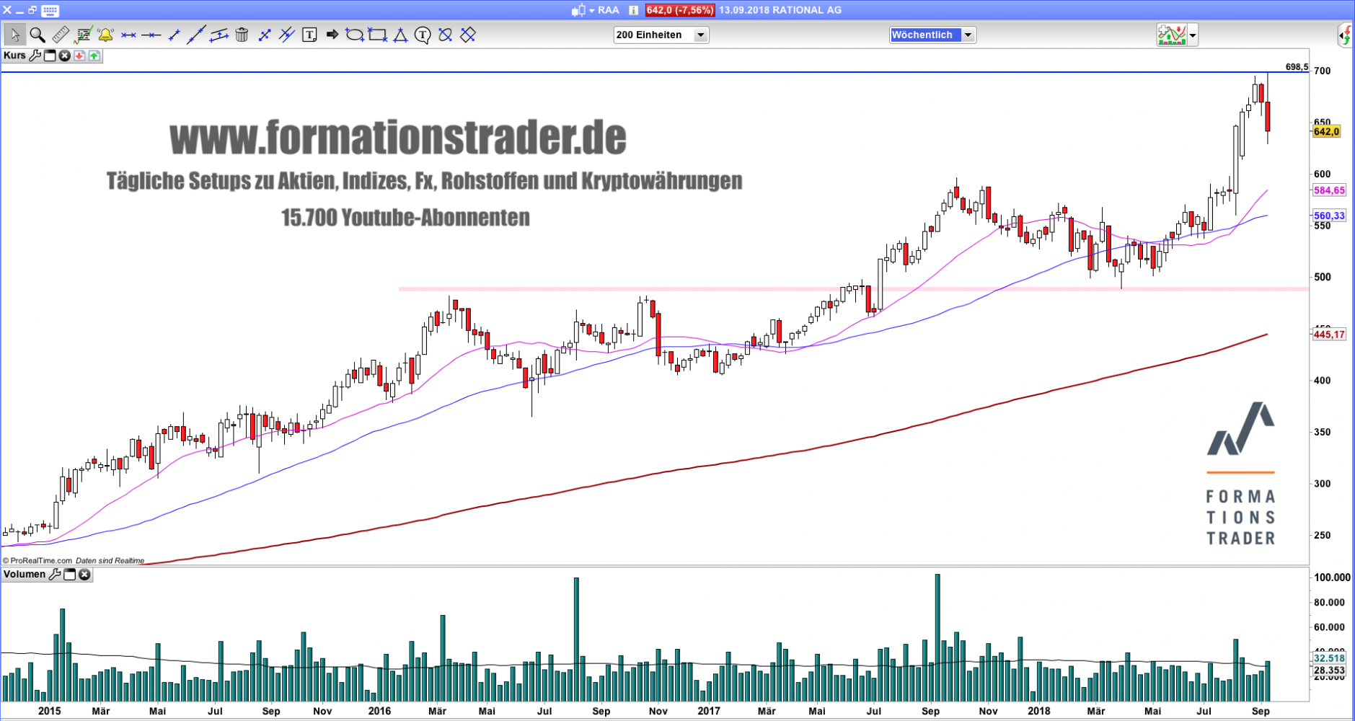Click the RAA ticker symbol in title bar

point(608,10)
